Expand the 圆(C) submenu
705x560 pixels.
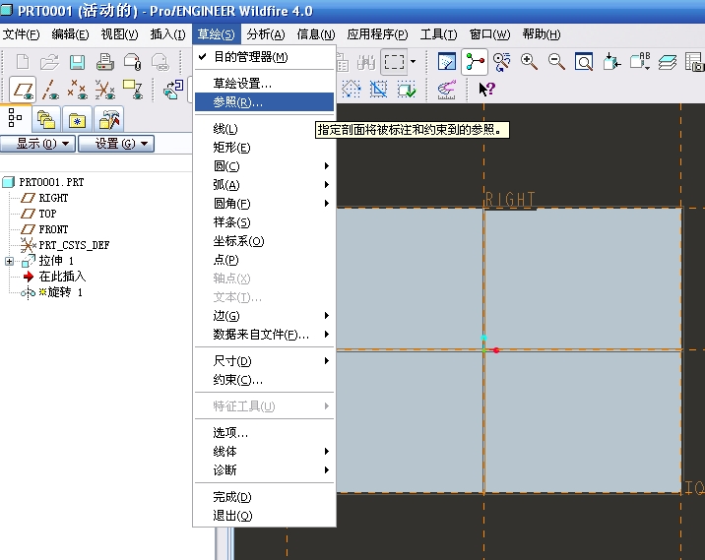(264, 166)
